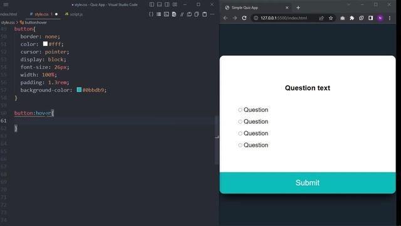Select the third Question radio option
This screenshot has width=401, height=226.
click(x=240, y=134)
